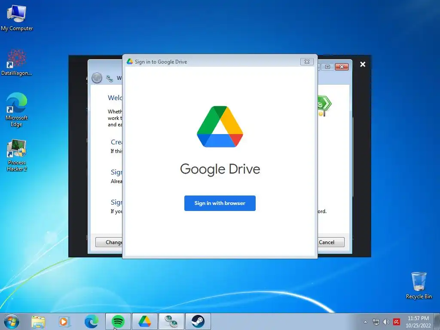440x330 pixels.
Task: Click the Drive icon in dialog title bar
Action: pyautogui.click(x=130, y=61)
